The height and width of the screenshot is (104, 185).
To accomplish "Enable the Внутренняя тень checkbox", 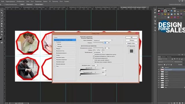I will 55,51.
